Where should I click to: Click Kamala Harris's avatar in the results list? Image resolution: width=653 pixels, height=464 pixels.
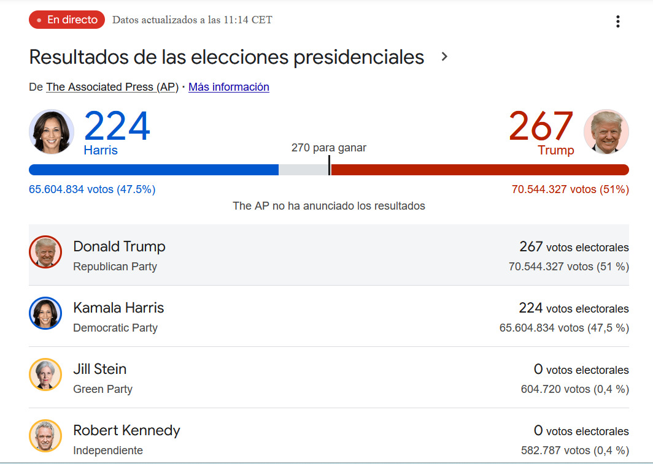[x=45, y=313]
